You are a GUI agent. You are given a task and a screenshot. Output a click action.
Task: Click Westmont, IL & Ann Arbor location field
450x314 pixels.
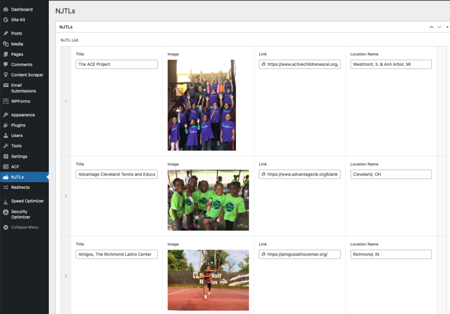point(391,64)
